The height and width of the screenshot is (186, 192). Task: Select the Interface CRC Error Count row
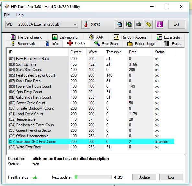coord(91,142)
